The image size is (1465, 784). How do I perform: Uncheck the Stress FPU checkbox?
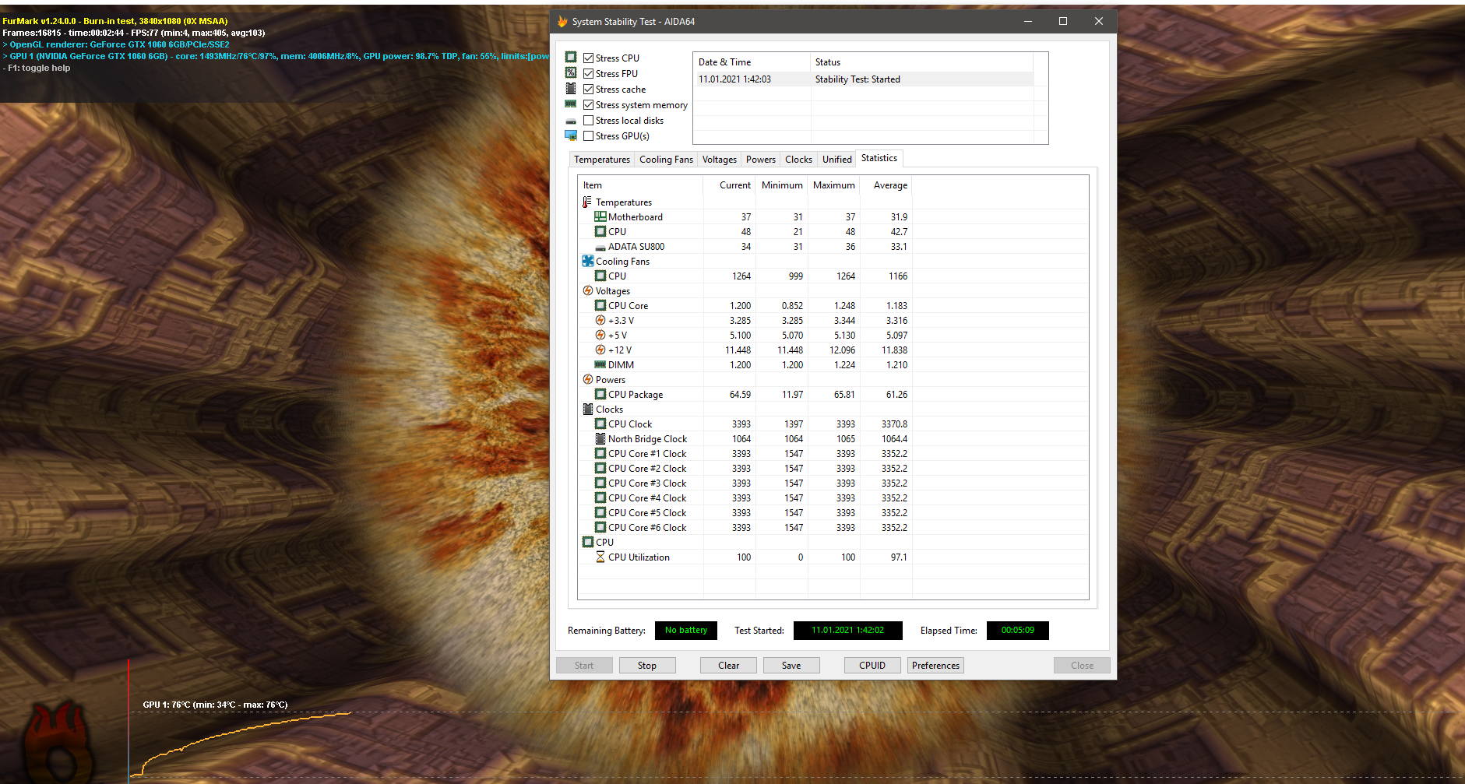589,73
